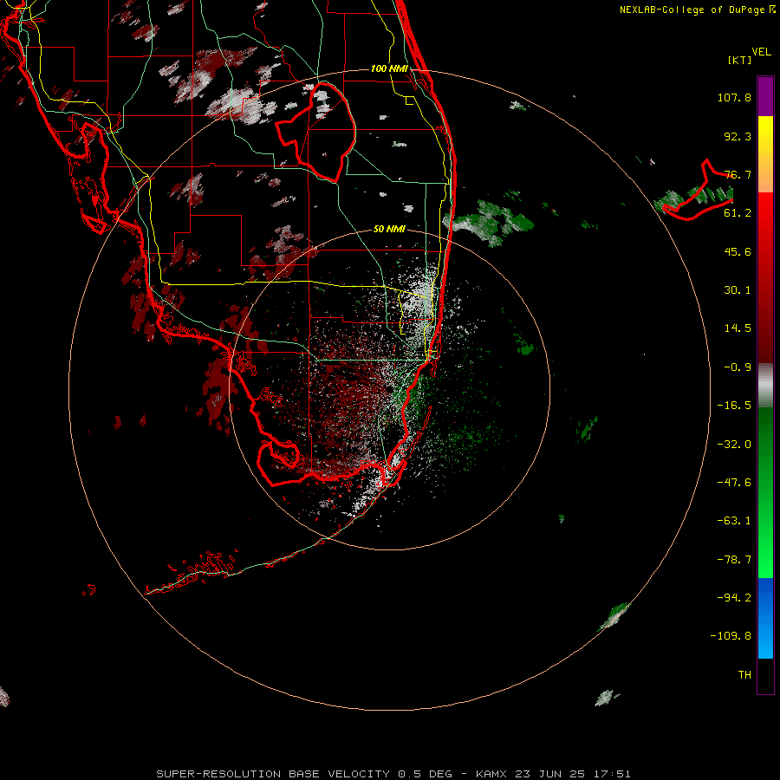Click the 50 NMI range ring label

389,229
